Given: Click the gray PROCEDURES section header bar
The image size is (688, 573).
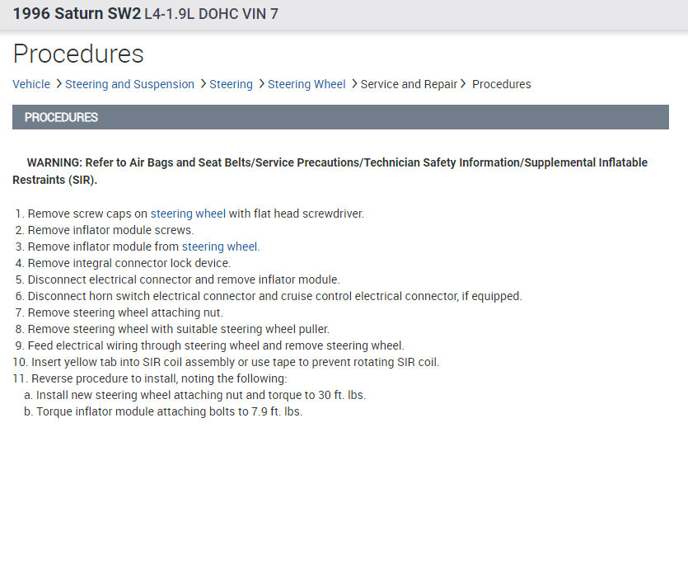Looking at the screenshot, I should (340, 117).
